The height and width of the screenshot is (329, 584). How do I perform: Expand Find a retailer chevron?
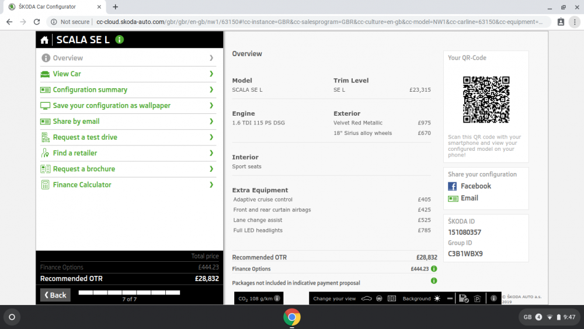211,153
